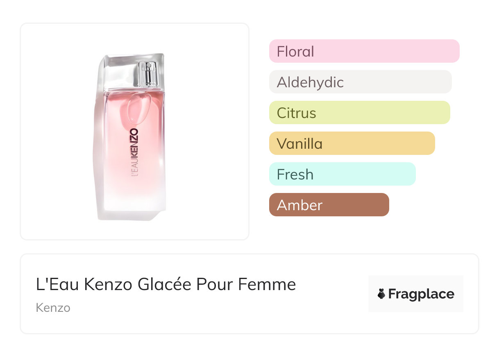Open the L'Eau Kenzo Glacée Pour Femme title
Viewport: 499px width, 354px height.
click(166, 285)
